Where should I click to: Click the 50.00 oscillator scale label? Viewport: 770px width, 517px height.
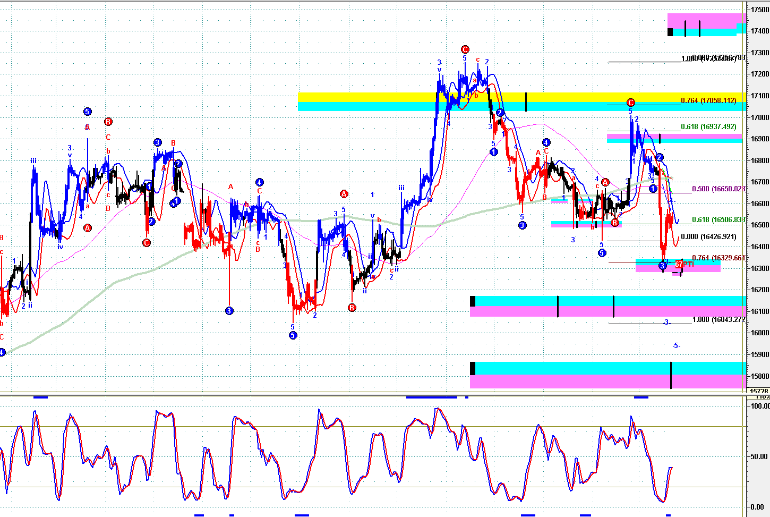click(760, 456)
